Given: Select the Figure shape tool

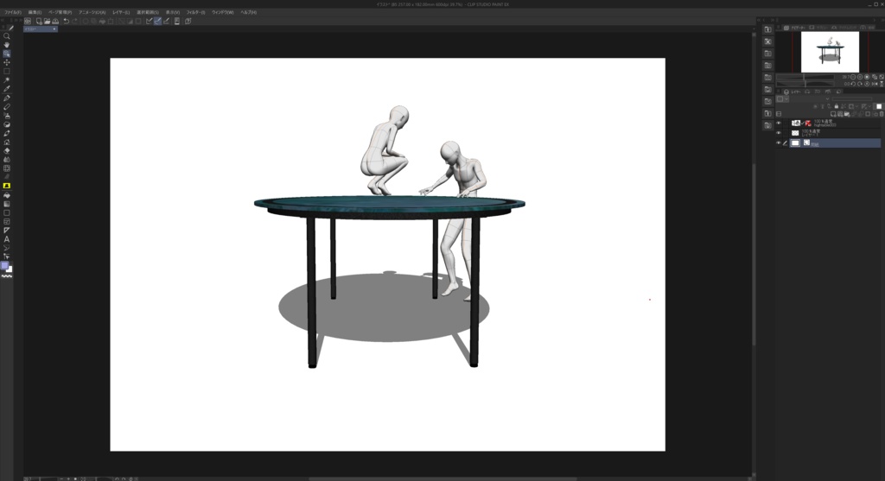Looking at the screenshot, I should pyautogui.click(x=7, y=213).
